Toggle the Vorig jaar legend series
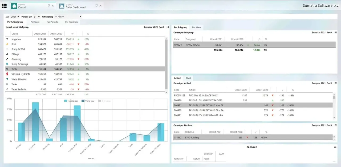 pos(88,101)
